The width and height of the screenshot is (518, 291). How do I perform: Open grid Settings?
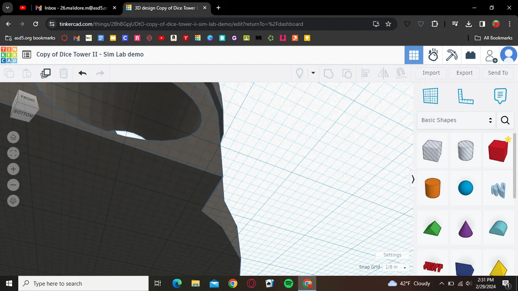coord(392,255)
